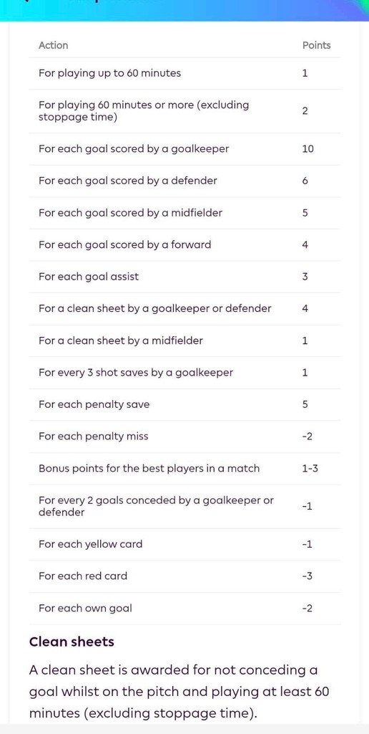Tap the 10 points value for goalkeeper goal
This screenshot has width=369, height=734.
click(x=307, y=149)
